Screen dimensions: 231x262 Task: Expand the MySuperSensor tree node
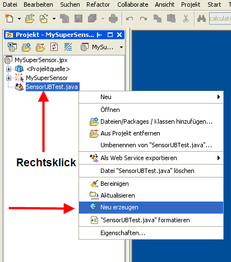[x=8, y=78]
